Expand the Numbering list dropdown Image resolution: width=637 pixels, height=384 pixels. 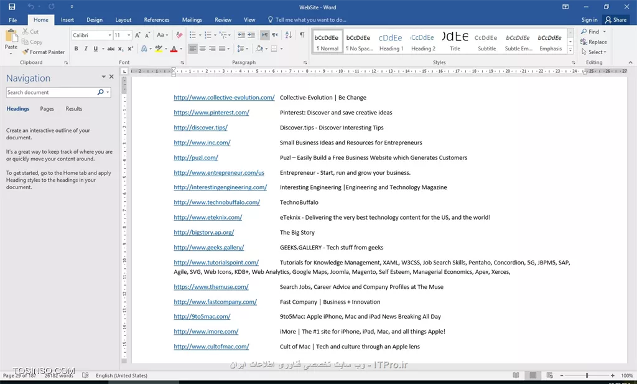pyautogui.click(x=215, y=35)
